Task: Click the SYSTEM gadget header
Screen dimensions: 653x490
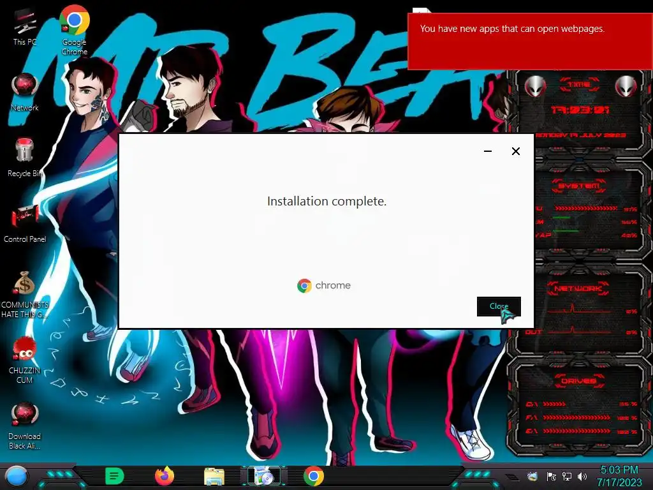Action: point(579,186)
